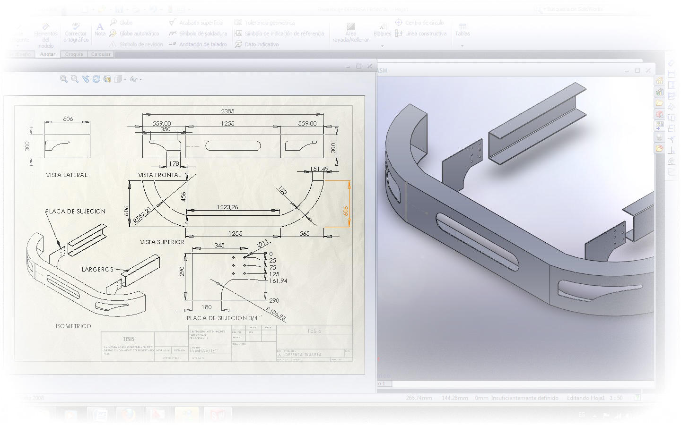Click the ISOMETRICO view label
The height and width of the screenshot is (425, 681).
[x=73, y=326]
